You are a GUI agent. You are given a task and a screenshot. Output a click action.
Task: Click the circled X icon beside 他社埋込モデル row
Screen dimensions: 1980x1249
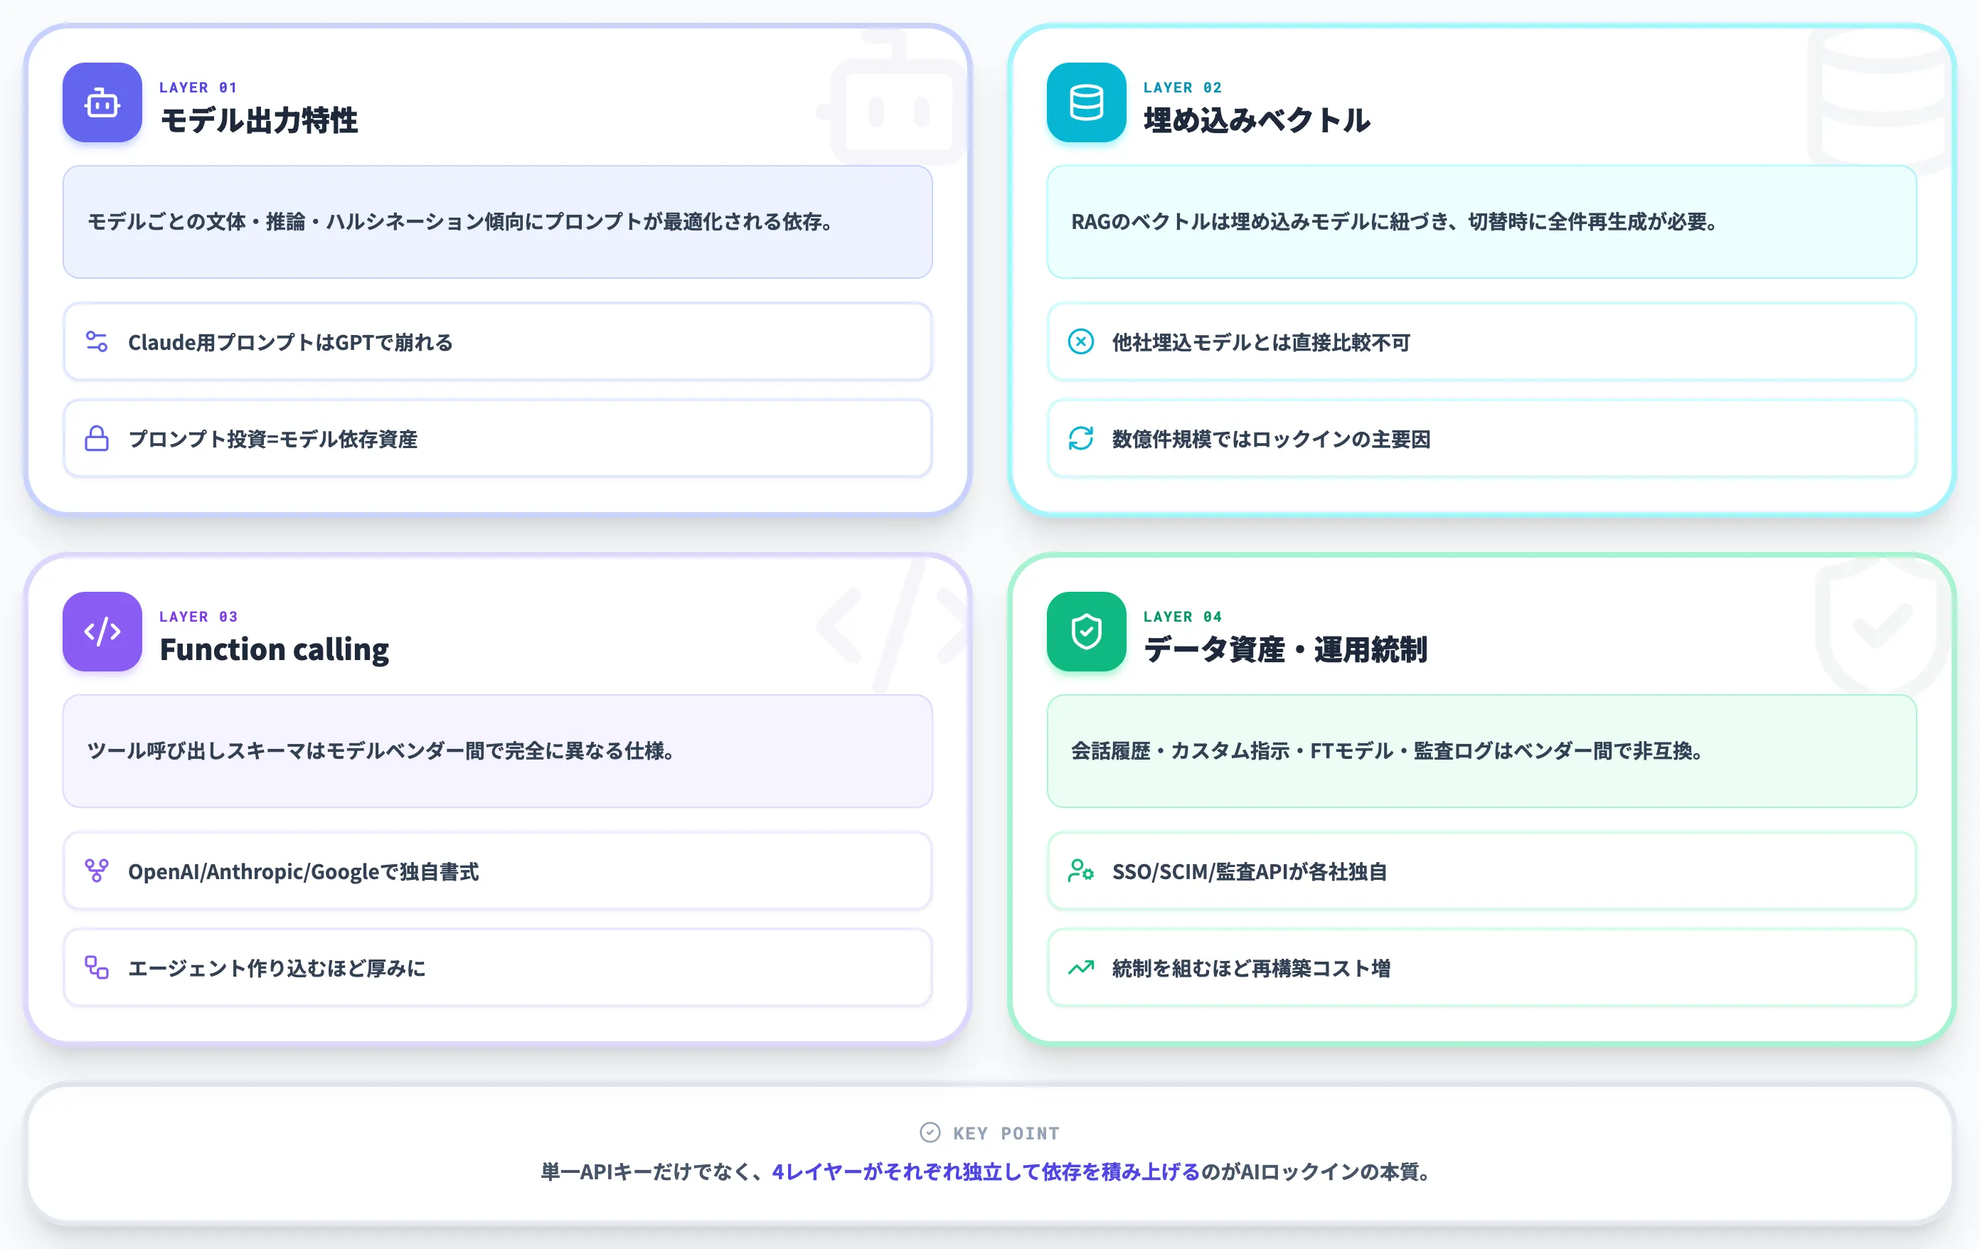(x=1080, y=341)
